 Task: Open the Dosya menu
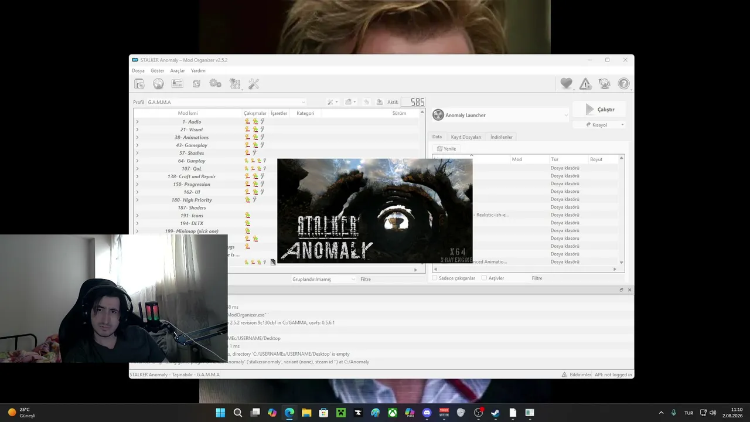138,71
